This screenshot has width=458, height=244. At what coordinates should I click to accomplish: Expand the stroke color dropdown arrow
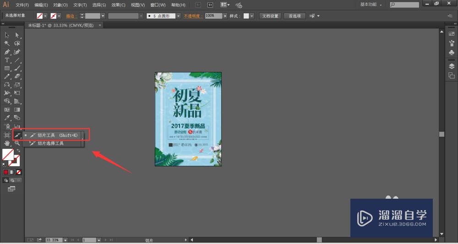(59, 16)
